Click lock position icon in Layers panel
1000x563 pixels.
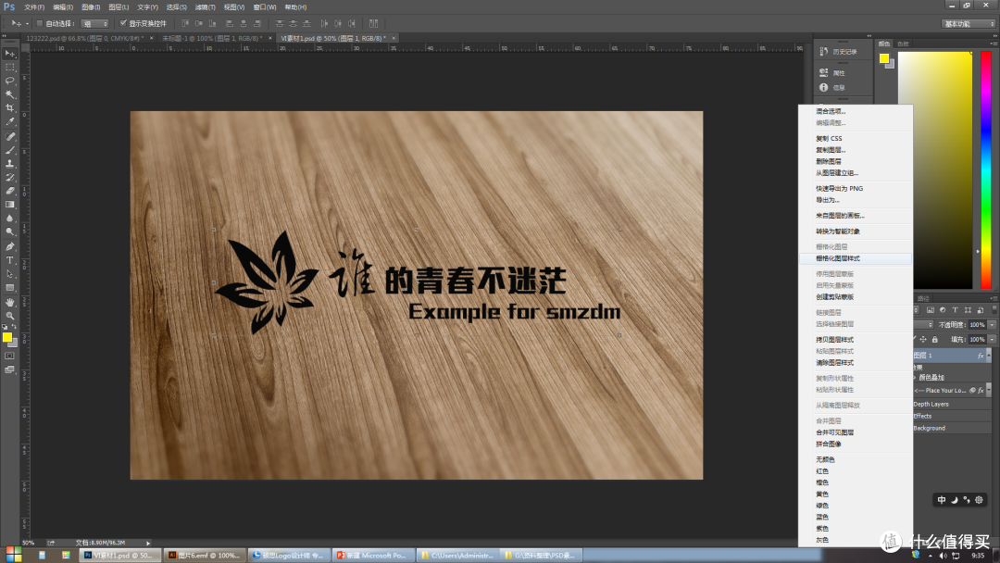tap(923, 339)
